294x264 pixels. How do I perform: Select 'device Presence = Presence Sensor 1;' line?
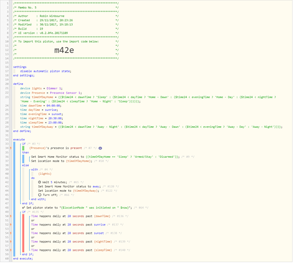click(x=51, y=93)
